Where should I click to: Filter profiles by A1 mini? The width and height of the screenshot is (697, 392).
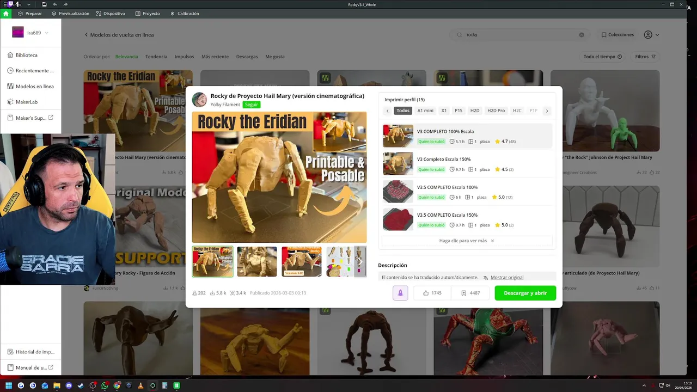(425, 111)
